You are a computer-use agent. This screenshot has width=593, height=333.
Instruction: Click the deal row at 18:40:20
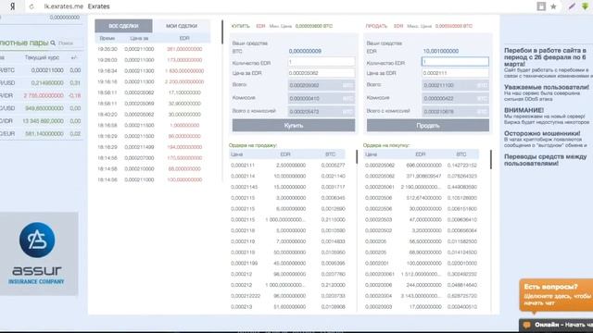[152, 115]
